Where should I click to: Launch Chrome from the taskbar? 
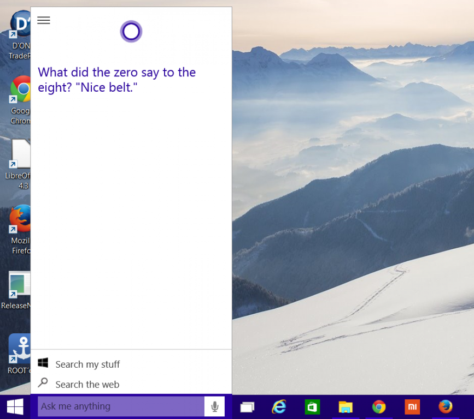click(379, 406)
